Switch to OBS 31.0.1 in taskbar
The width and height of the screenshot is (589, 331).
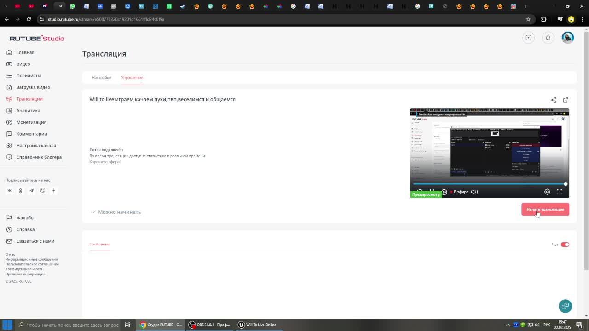[x=210, y=325]
